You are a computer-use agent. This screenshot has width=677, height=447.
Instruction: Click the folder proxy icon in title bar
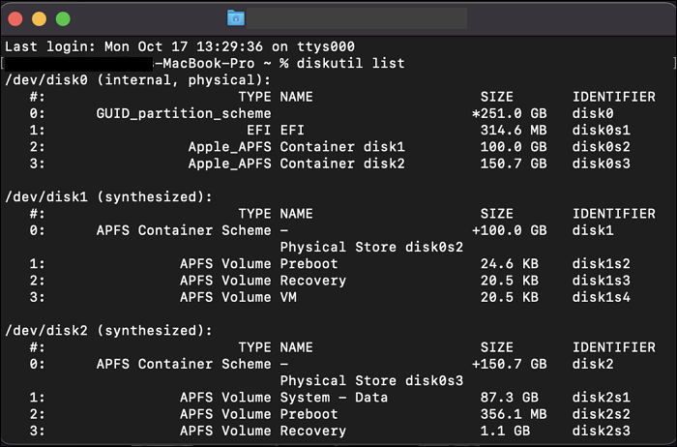click(x=236, y=18)
